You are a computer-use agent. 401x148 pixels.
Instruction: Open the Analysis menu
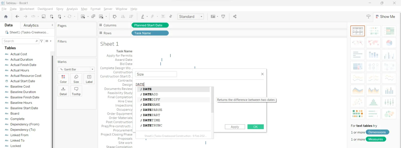(x=72, y=9)
